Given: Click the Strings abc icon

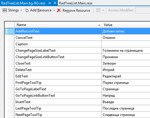Looking at the screenshot, I should 5,10.
